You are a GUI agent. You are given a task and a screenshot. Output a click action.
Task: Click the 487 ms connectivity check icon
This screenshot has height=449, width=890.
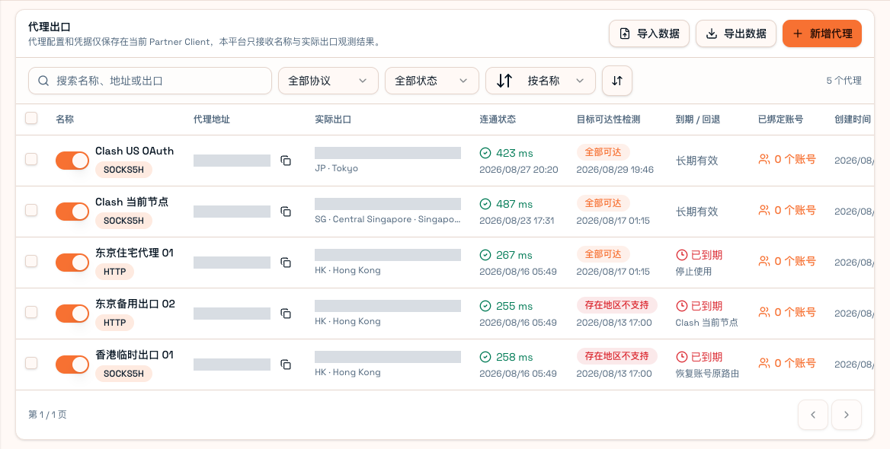click(x=485, y=204)
